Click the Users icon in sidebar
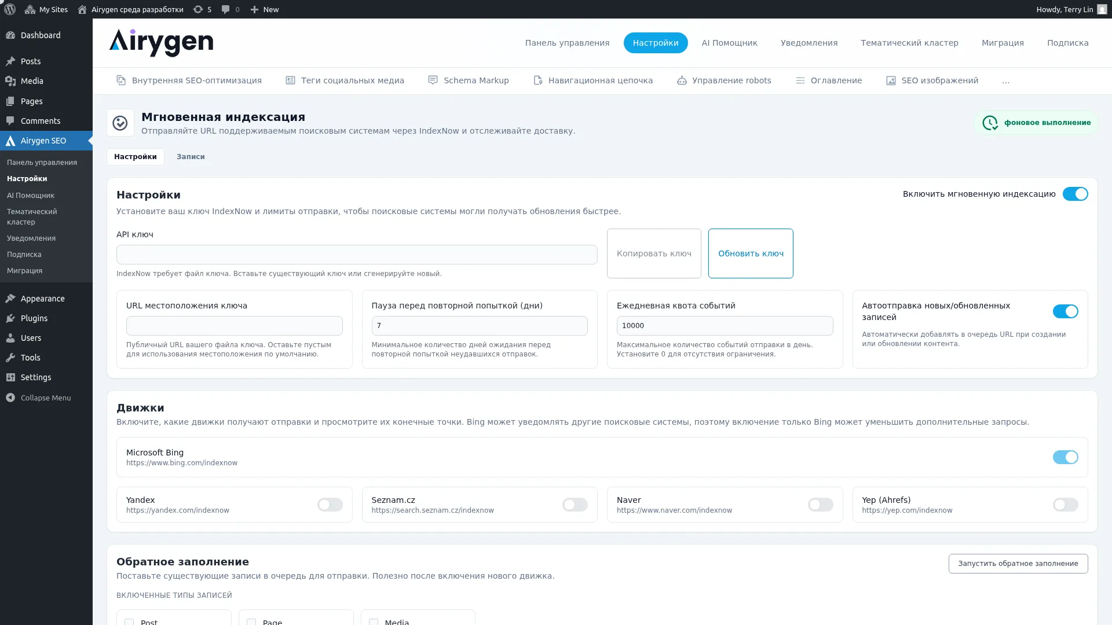 click(10, 338)
